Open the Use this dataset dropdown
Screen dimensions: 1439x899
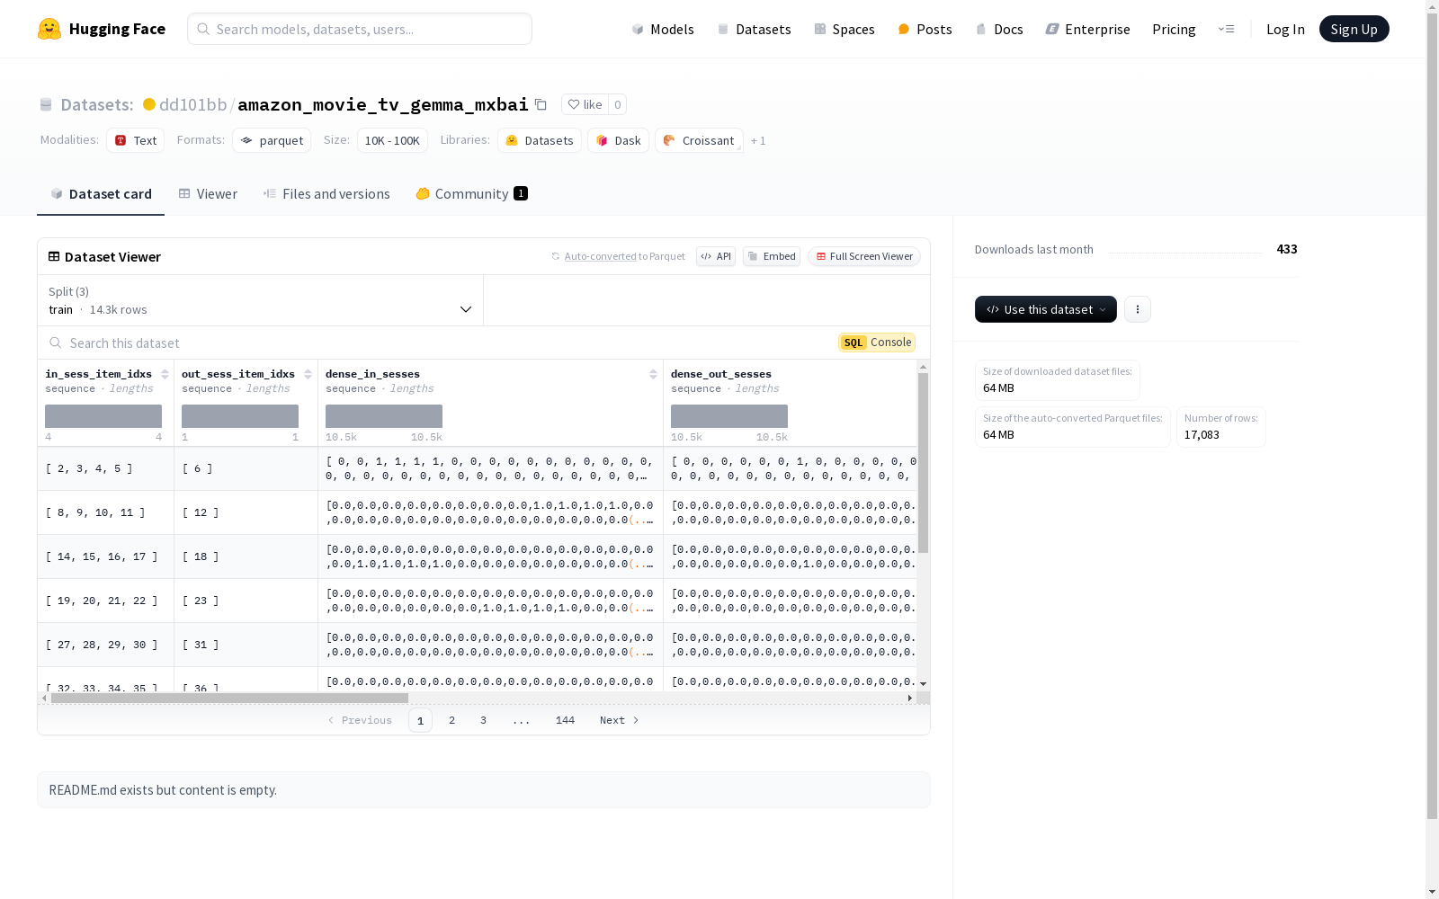tap(1046, 309)
